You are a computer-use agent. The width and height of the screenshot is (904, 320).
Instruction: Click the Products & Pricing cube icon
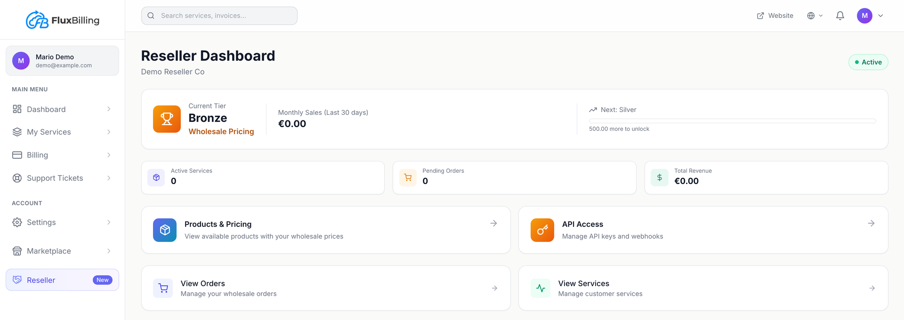165,230
